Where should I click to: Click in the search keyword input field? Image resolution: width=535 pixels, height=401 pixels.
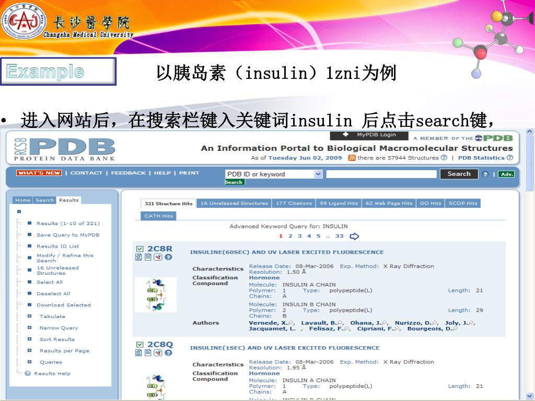point(381,174)
